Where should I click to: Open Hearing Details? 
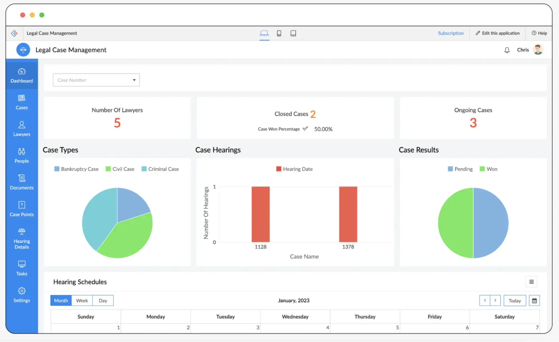click(x=22, y=238)
